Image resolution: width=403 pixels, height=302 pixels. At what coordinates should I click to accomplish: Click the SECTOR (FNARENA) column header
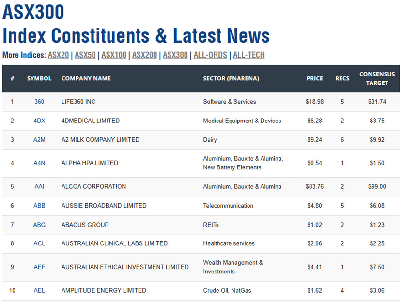pos(231,78)
